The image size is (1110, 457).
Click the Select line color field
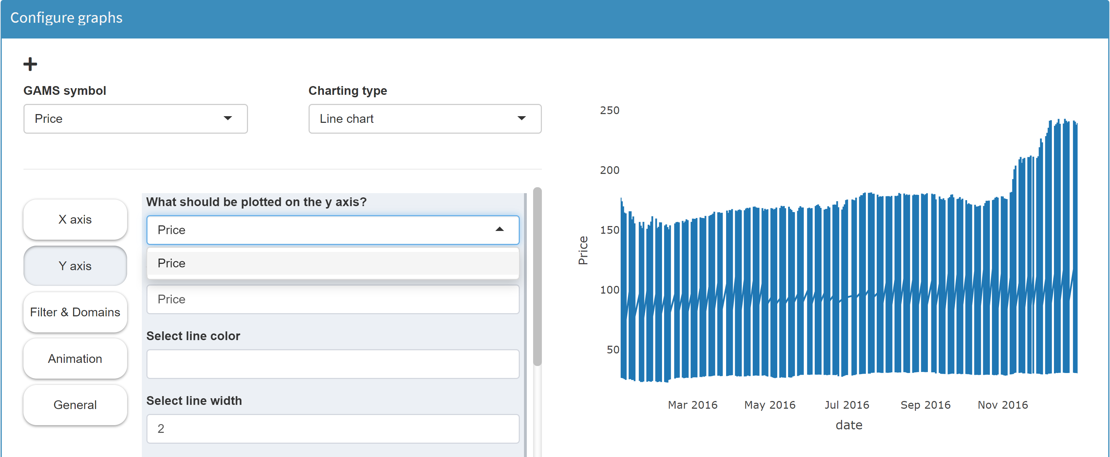click(332, 364)
